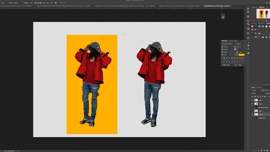This screenshot has height=152, width=270.
Task: Click the adjustment layer filter icon
Action: pos(265,90)
